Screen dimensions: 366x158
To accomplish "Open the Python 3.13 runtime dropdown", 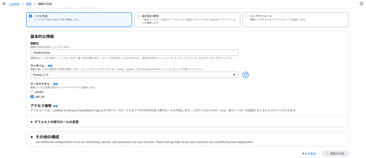I will point(134,75).
